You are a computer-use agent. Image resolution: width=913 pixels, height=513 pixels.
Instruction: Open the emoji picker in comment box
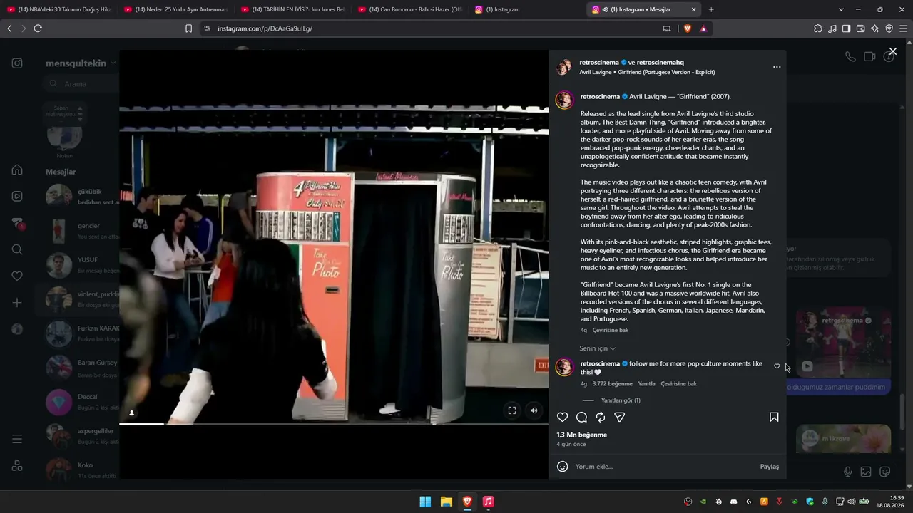coord(563,466)
